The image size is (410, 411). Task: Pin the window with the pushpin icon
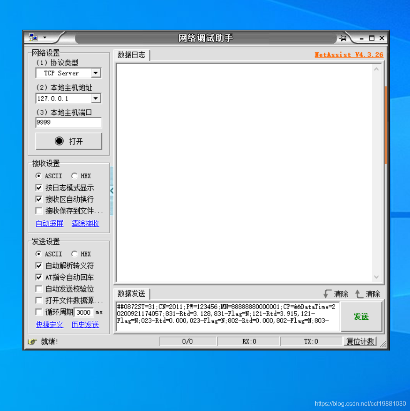tap(343, 38)
